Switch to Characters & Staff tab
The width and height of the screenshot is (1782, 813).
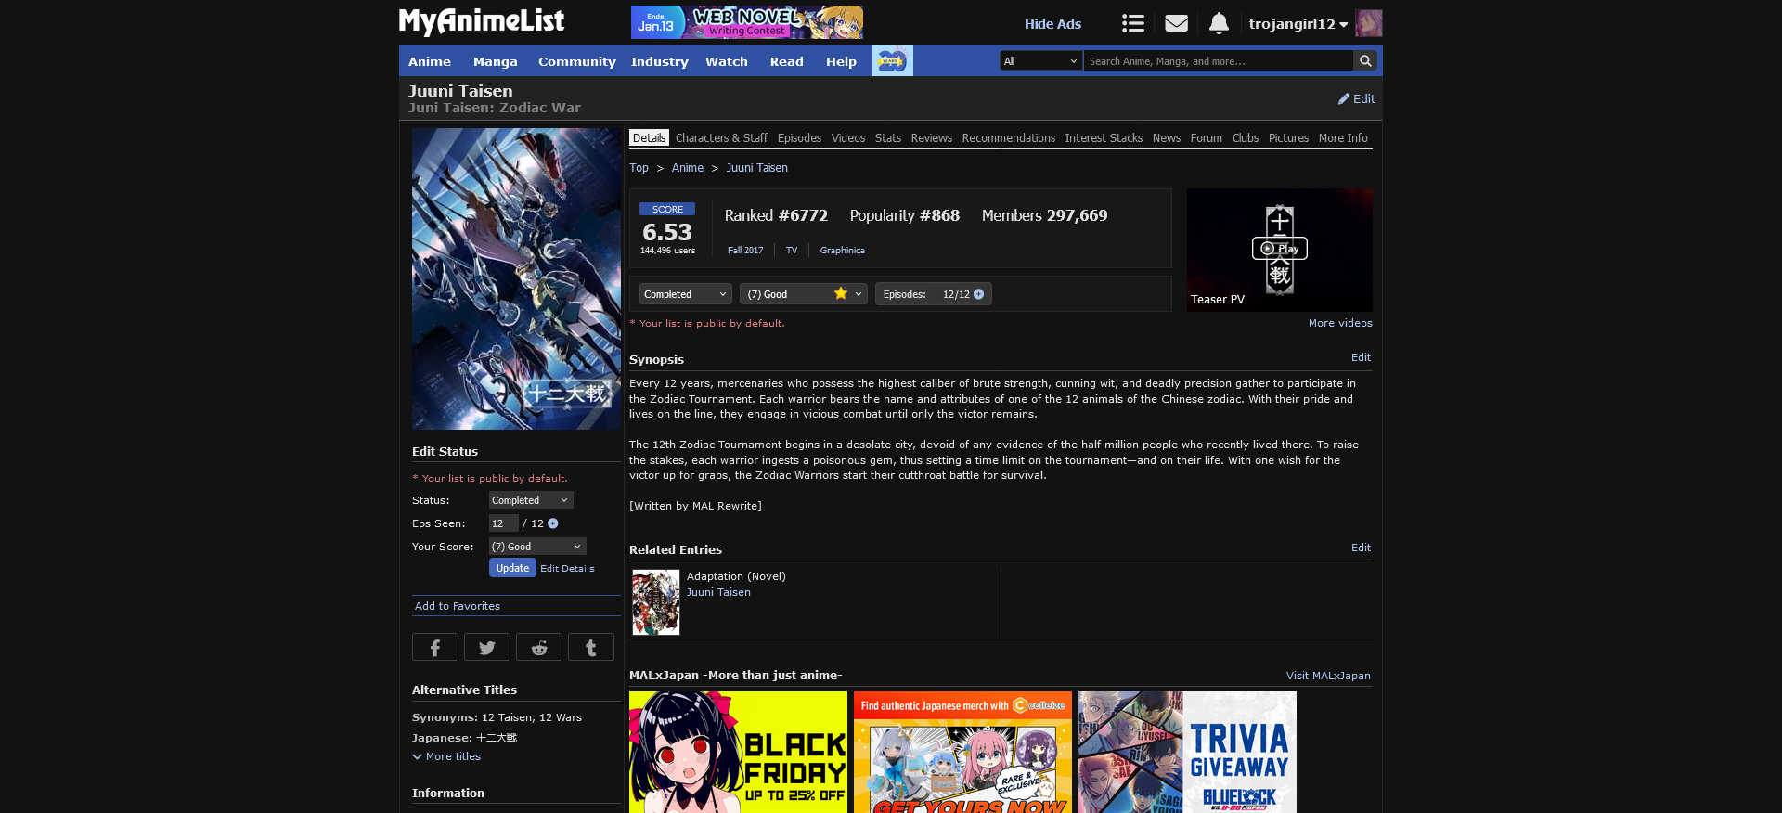click(721, 138)
